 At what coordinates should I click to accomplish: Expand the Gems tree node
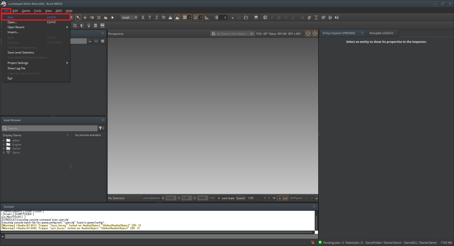(x=4, y=152)
